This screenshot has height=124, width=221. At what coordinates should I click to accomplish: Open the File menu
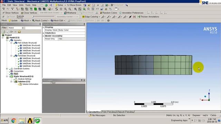[x=4, y=5]
